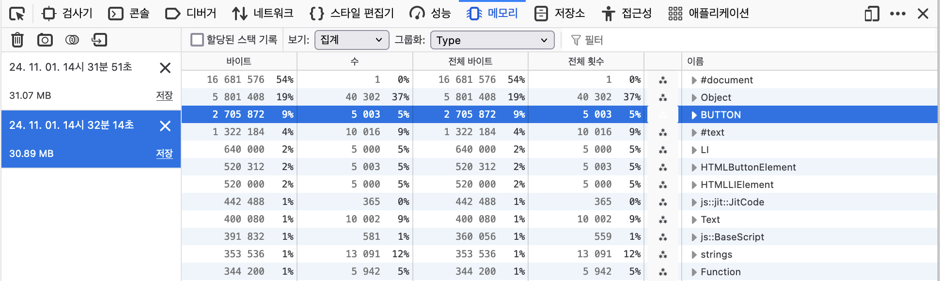Delete all snapshots with the trash icon
Viewport: 940px width, 281px height.
pyautogui.click(x=17, y=40)
